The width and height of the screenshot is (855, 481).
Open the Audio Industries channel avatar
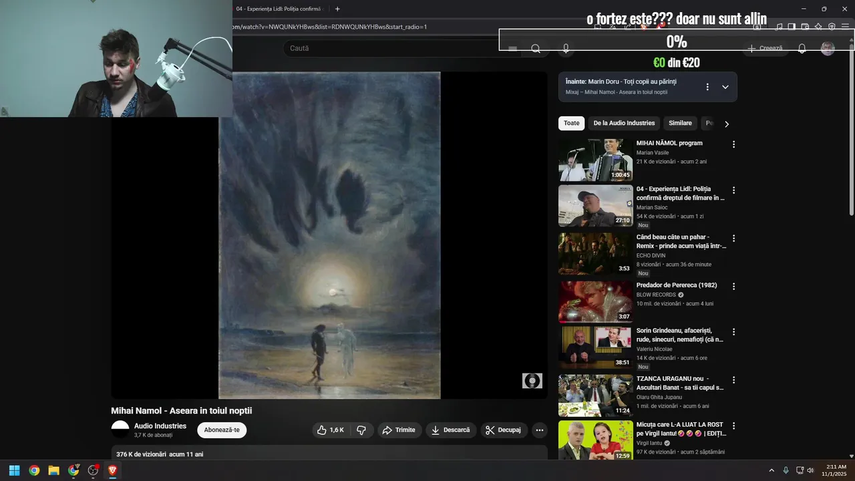(x=120, y=430)
